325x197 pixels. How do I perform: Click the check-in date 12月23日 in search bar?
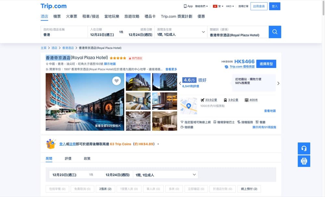pyautogui.click(x=102, y=34)
